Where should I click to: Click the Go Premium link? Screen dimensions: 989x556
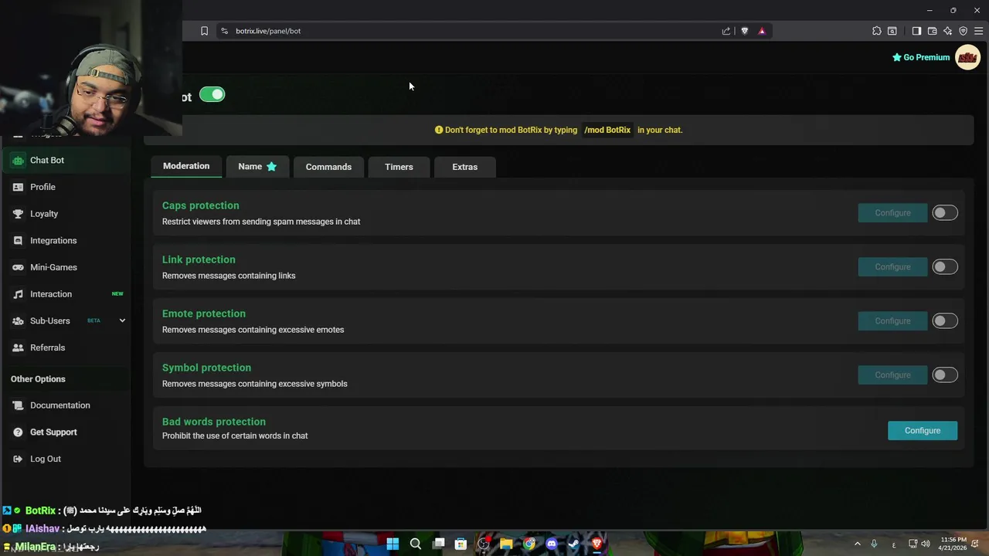pos(921,57)
